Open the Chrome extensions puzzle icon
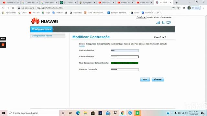The height and width of the screenshot is (116, 207). (x=184, y=8)
